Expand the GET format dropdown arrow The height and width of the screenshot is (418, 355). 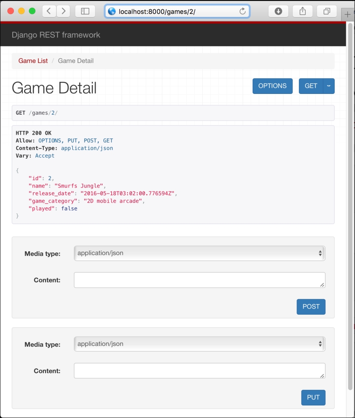tap(329, 86)
